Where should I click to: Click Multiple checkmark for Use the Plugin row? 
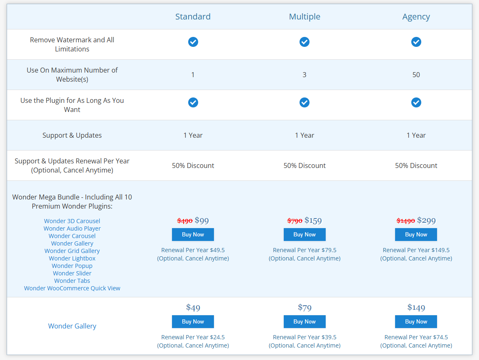(x=305, y=102)
